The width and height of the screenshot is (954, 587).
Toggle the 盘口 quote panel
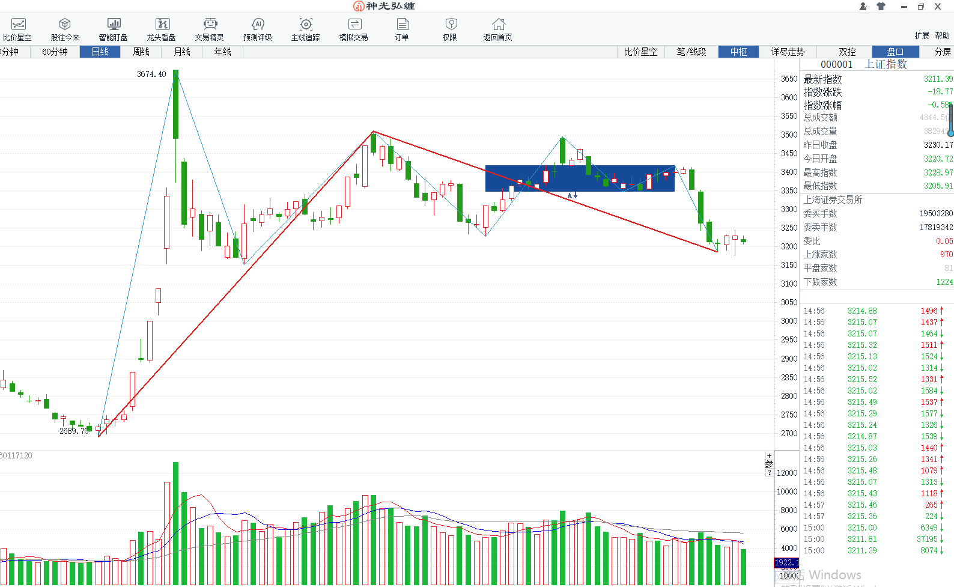(x=895, y=52)
